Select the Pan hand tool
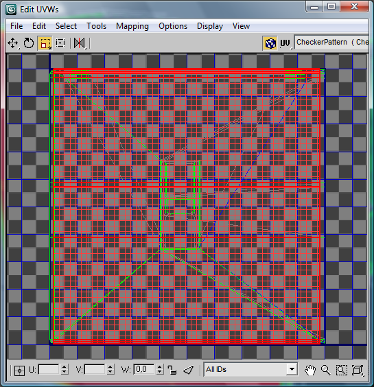The image size is (374, 387). (x=310, y=371)
